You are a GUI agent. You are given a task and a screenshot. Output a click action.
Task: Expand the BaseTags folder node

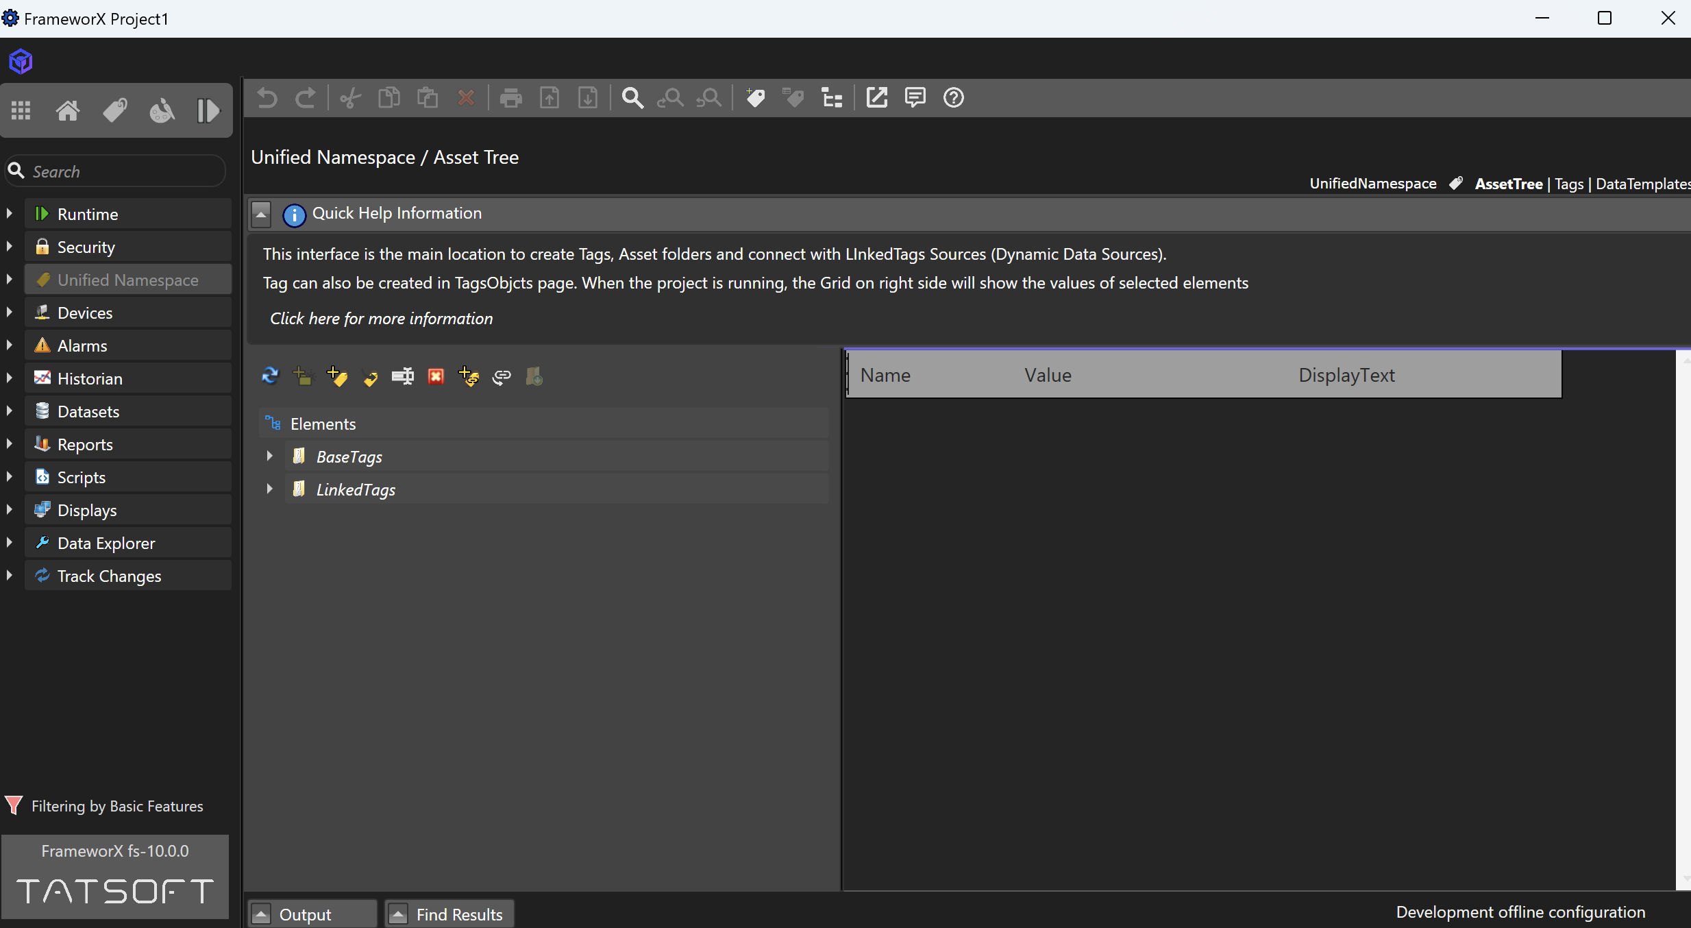point(269,456)
